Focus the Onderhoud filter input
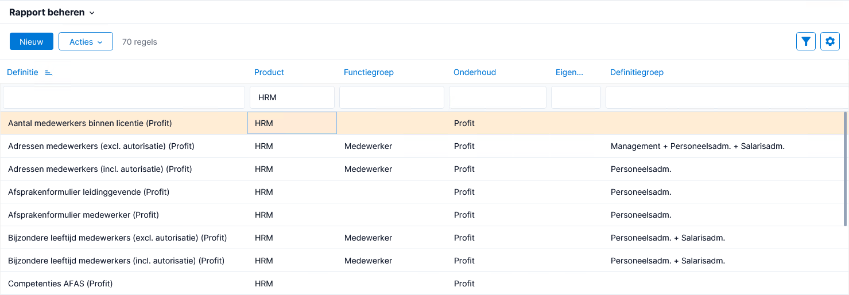The image size is (849, 295). pyautogui.click(x=498, y=97)
